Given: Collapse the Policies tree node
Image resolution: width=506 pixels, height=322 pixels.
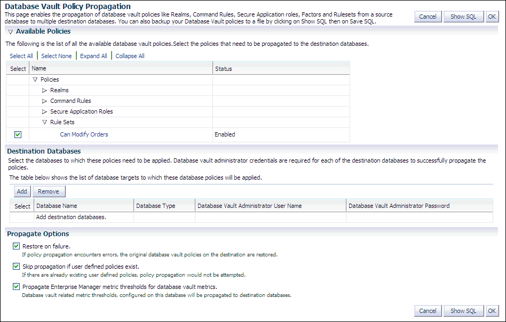Looking at the screenshot, I should [35, 80].
